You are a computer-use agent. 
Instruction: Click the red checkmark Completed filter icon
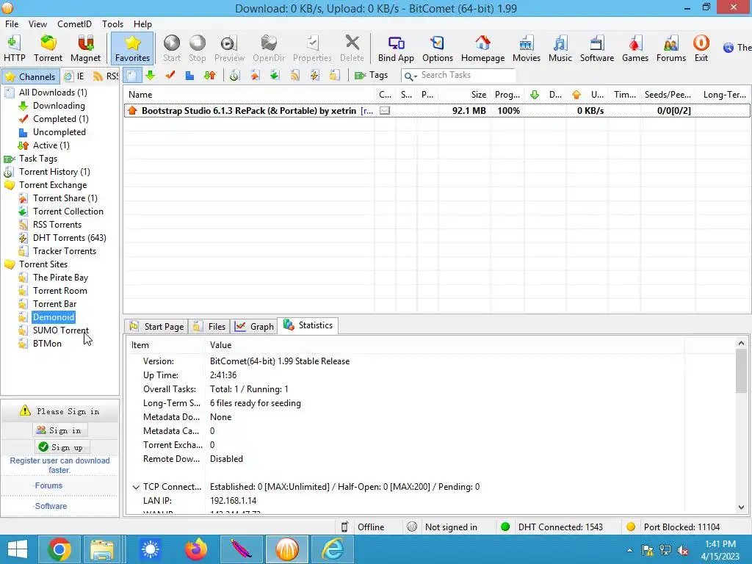coord(170,76)
